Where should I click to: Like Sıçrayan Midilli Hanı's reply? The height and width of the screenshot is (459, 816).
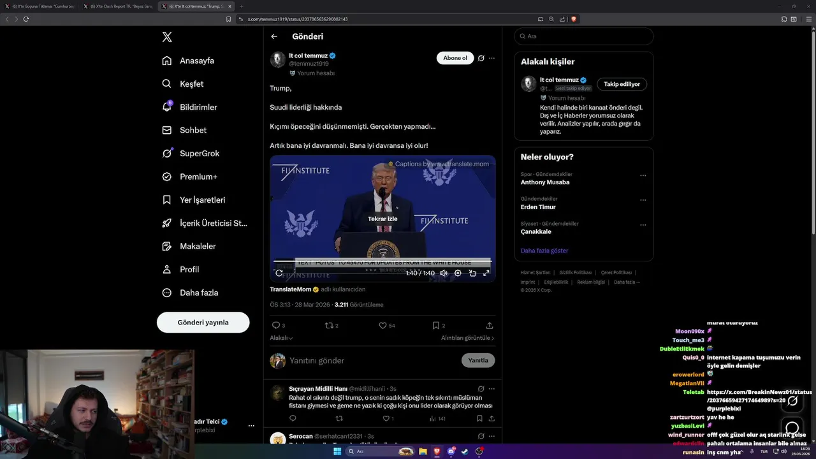tap(388, 419)
